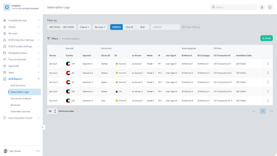Image resolution: width=277 pixels, height=156 pixels.
Task: Click Clear Filter(s) link
Action: coord(191,27)
